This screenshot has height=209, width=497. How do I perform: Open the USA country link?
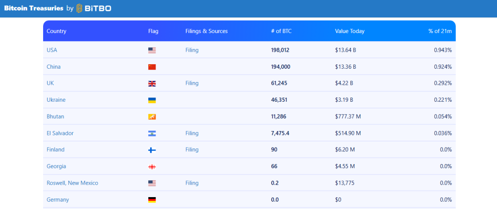click(52, 50)
